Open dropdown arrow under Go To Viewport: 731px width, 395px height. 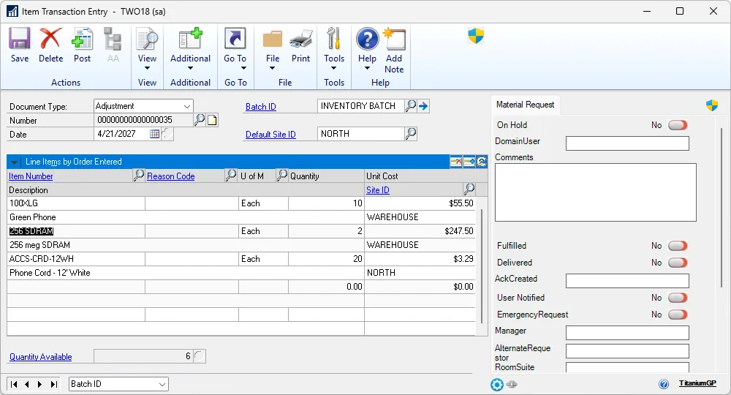pyautogui.click(x=243, y=68)
